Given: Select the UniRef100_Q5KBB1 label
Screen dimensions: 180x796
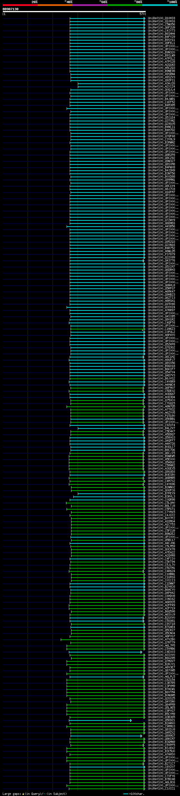Looking at the screenshot, I should pos(161,419).
